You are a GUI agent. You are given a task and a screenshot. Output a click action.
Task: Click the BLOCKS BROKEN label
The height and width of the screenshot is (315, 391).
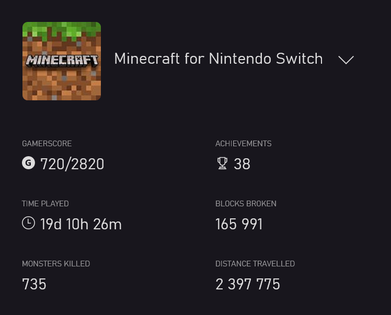coord(246,204)
